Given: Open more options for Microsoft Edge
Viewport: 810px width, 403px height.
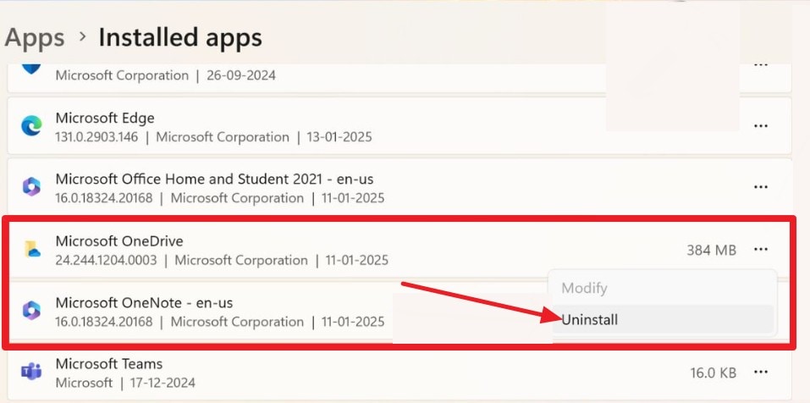Looking at the screenshot, I should pyautogui.click(x=760, y=126).
